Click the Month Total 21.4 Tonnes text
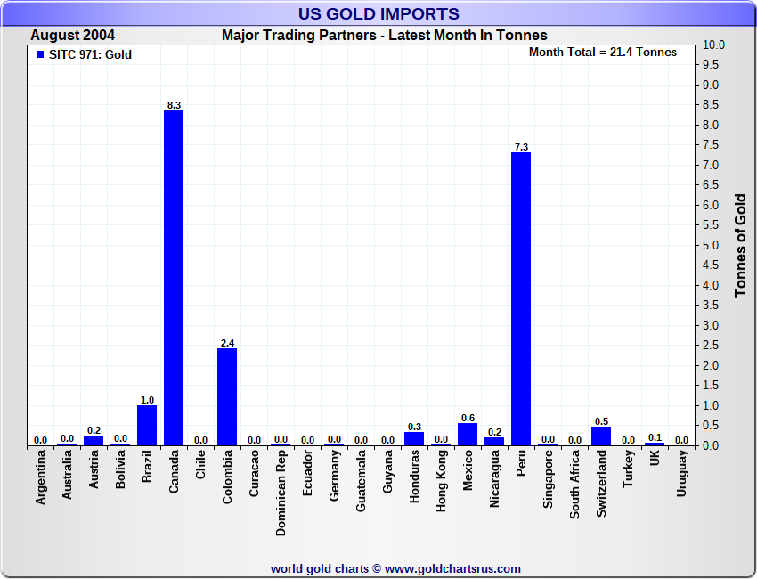The image size is (757, 579). 603,53
